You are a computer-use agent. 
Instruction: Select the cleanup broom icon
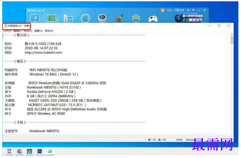119,18
